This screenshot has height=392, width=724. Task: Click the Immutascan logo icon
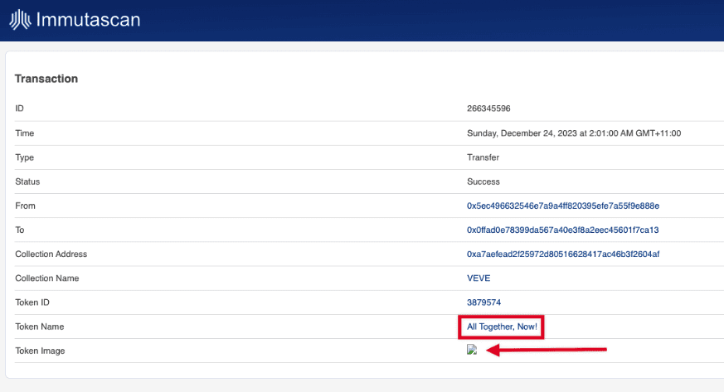[20, 20]
